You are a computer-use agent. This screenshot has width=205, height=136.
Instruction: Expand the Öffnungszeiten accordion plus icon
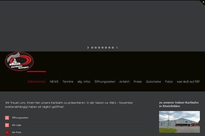tap(7, 118)
